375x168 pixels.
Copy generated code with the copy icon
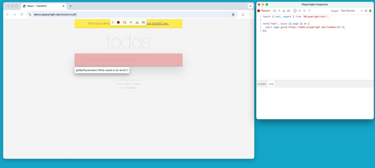295,11
